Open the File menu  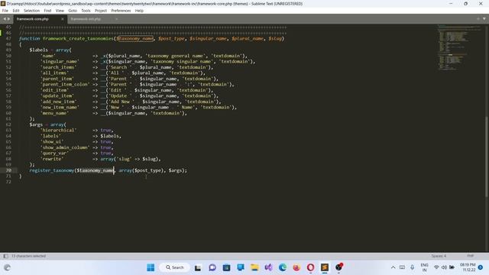point(5,11)
